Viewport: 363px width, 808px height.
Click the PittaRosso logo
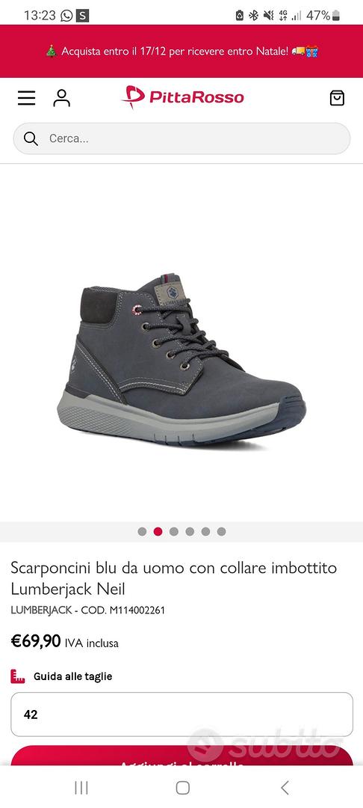(x=182, y=97)
